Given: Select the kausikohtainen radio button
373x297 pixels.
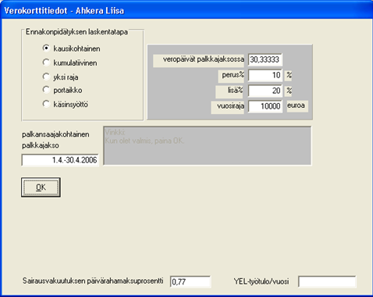Looking at the screenshot, I should (46, 48).
